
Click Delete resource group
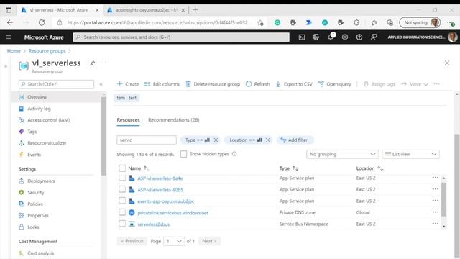(x=213, y=84)
